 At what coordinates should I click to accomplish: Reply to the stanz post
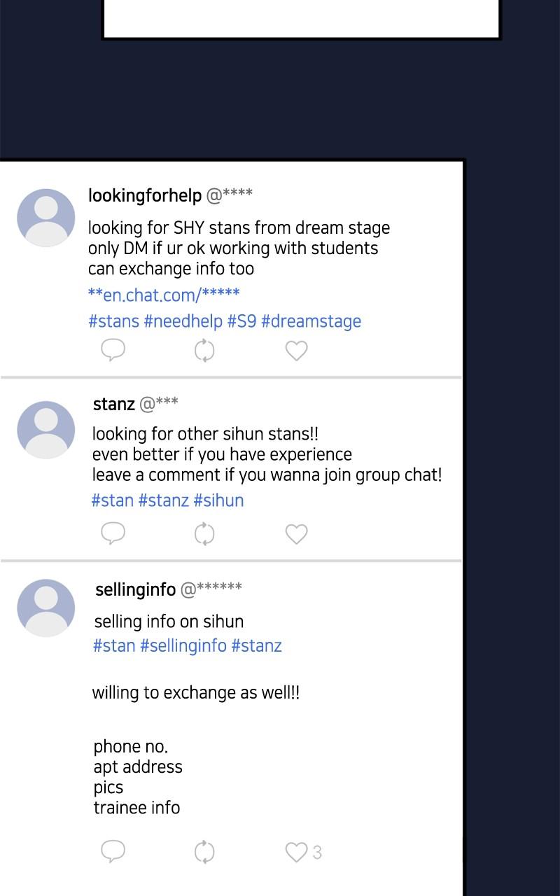point(113,533)
